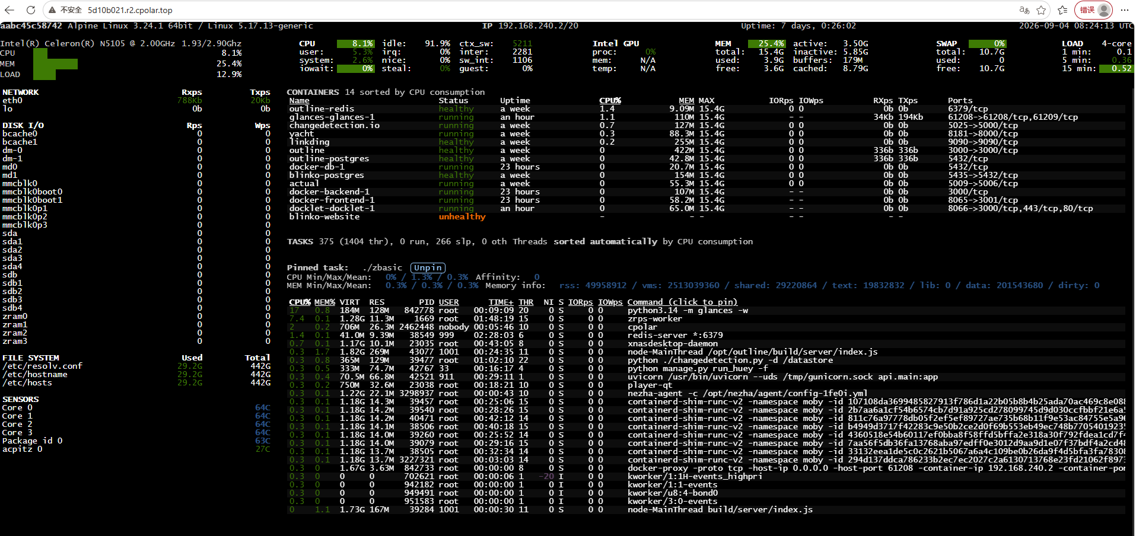Viewport: 1136px width, 536px height.
Task: Click the green CPU 8.1% bar in header
Action: pos(355,44)
